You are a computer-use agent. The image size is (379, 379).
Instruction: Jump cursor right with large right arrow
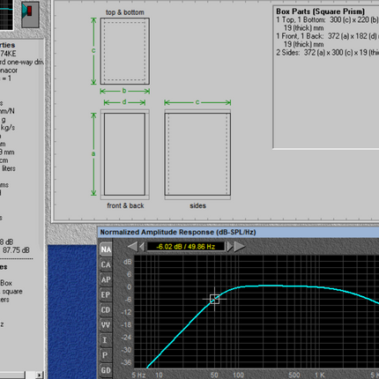pos(240,247)
